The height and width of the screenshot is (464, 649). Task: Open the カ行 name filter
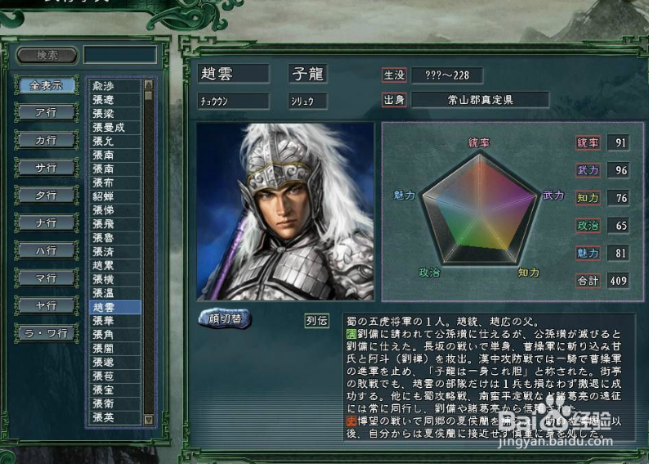[x=47, y=141]
